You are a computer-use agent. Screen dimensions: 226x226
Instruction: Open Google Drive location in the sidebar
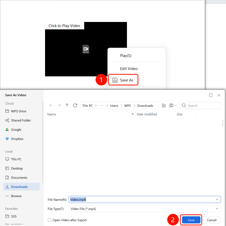(x=21, y=129)
